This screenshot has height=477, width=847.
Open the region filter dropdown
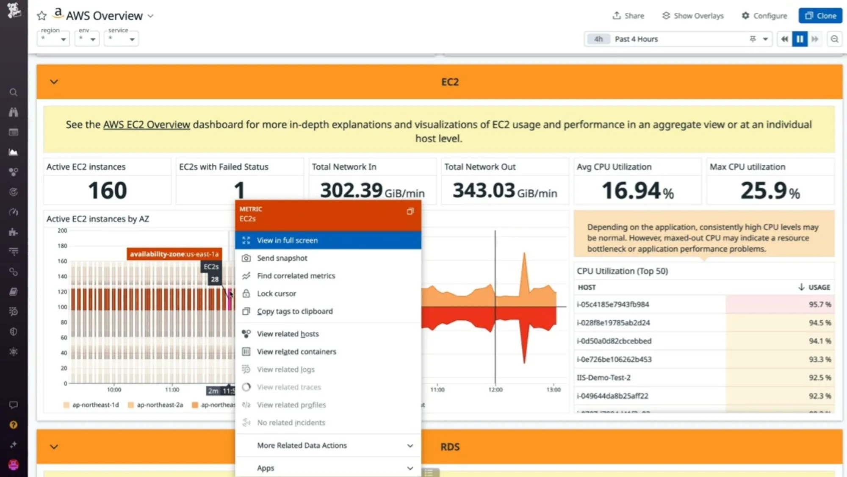[53, 39]
